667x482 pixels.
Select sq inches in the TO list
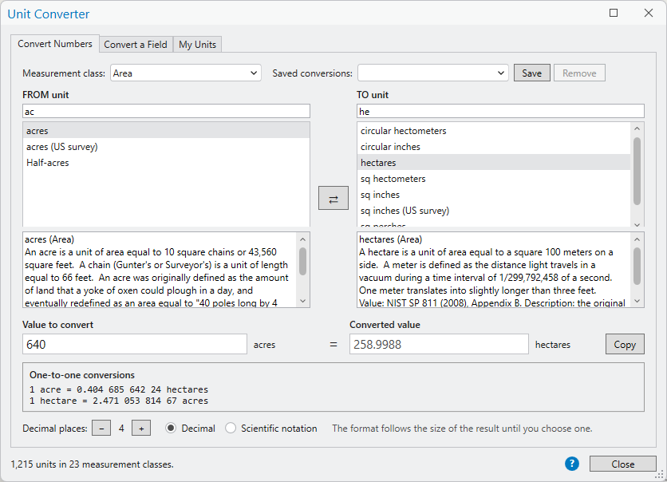[494, 195]
